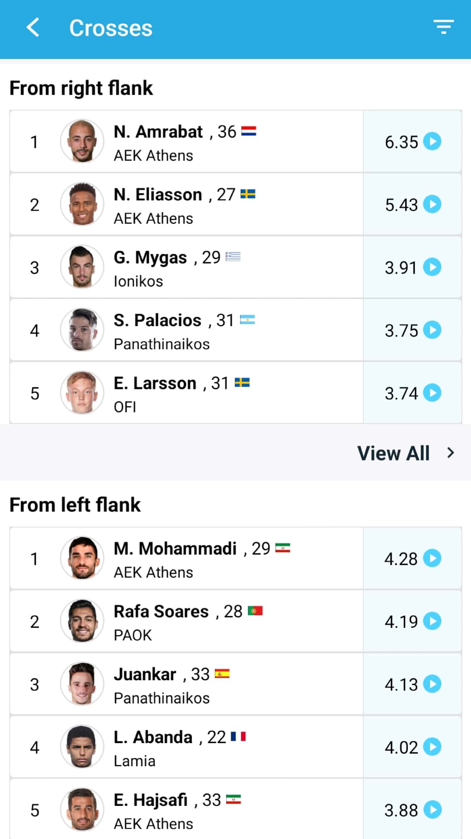471x839 pixels.
Task: Open the filter icon in header
Action: (x=444, y=27)
